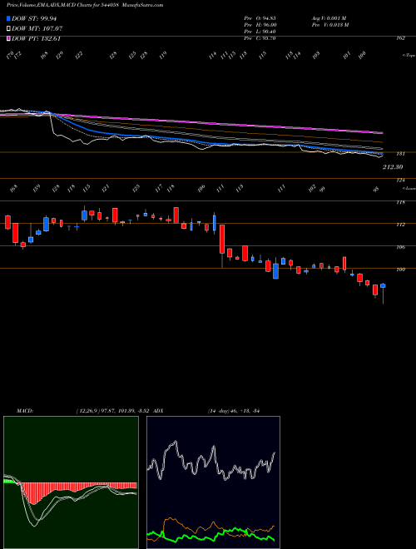Click the 212.30 value label
Screen dimensions: 416x549
[393, 167]
